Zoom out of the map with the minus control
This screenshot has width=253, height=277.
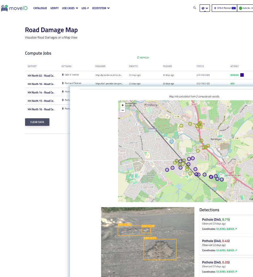123,110
